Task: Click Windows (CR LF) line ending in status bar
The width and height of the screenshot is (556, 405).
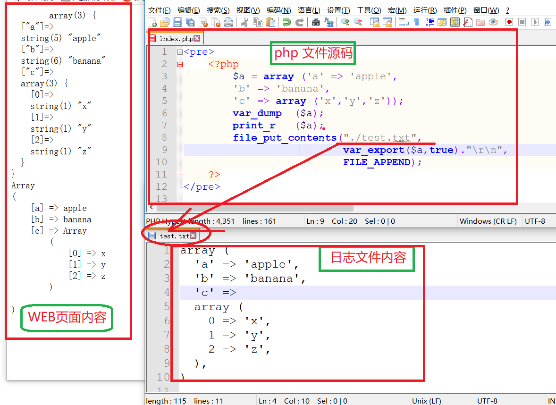Action: 488,221
